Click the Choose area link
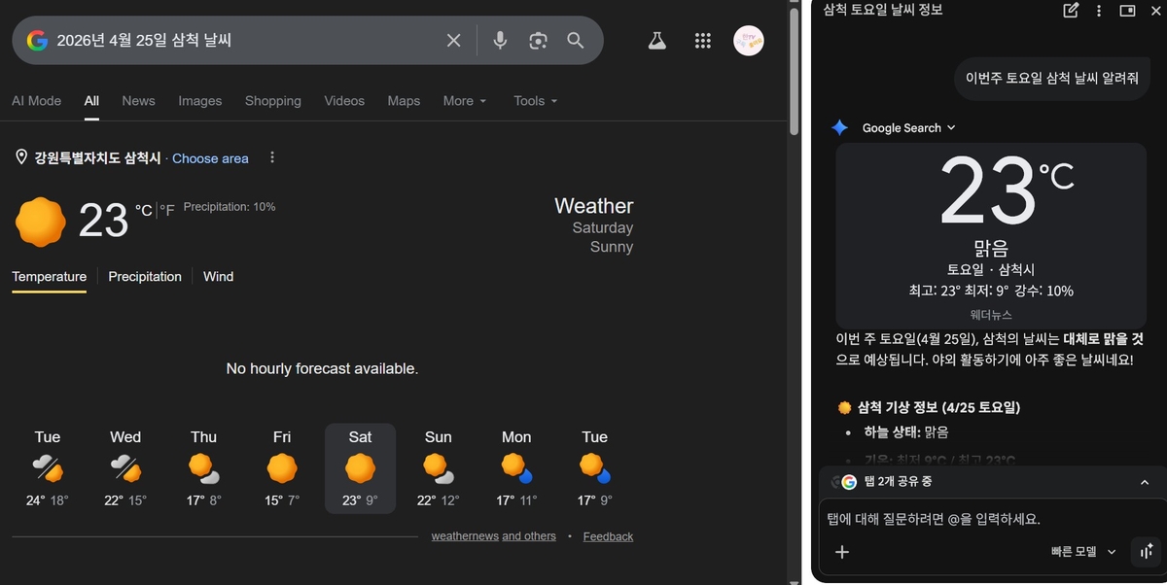The height and width of the screenshot is (585, 1167). pos(210,158)
